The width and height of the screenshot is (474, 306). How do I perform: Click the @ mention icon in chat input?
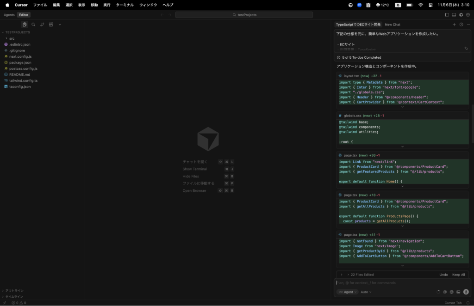tap(445, 292)
